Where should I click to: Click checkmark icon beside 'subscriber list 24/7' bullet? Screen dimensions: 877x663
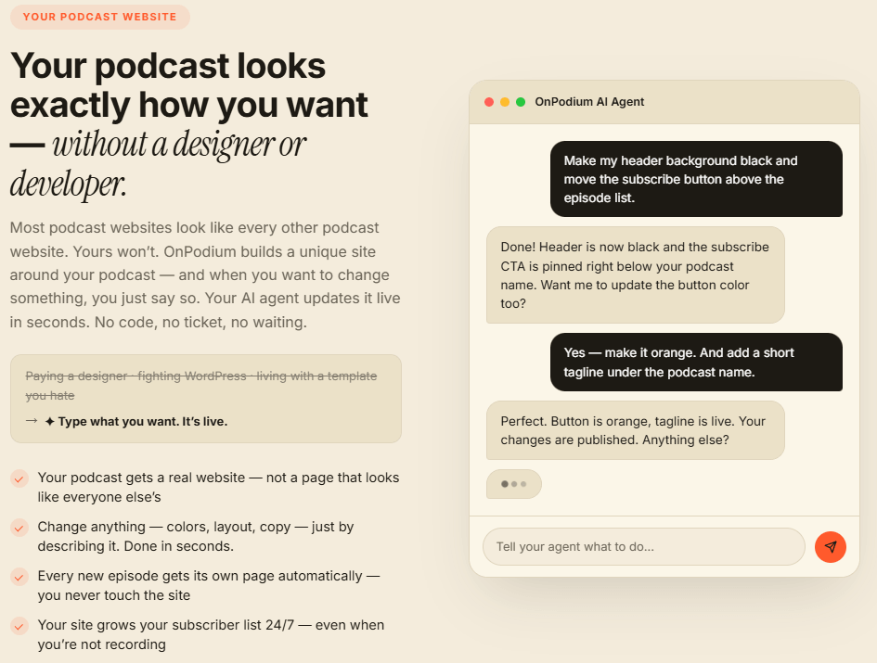pos(19,626)
